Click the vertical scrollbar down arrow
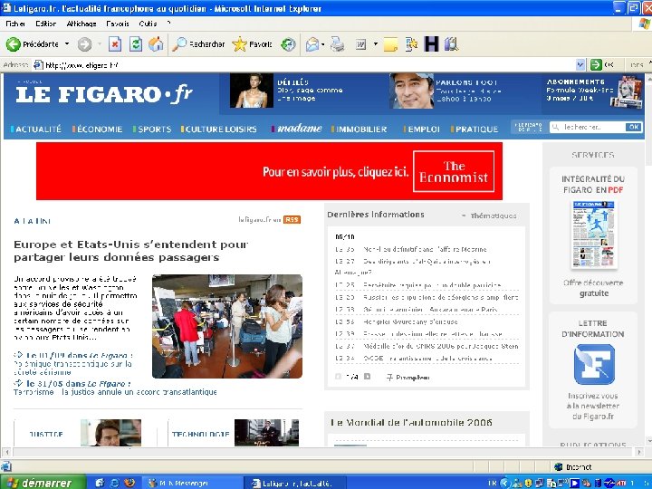 pyautogui.click(x=648, y=441)
